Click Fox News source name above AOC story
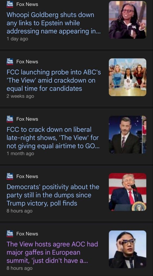153x276 pixels. 27,234
